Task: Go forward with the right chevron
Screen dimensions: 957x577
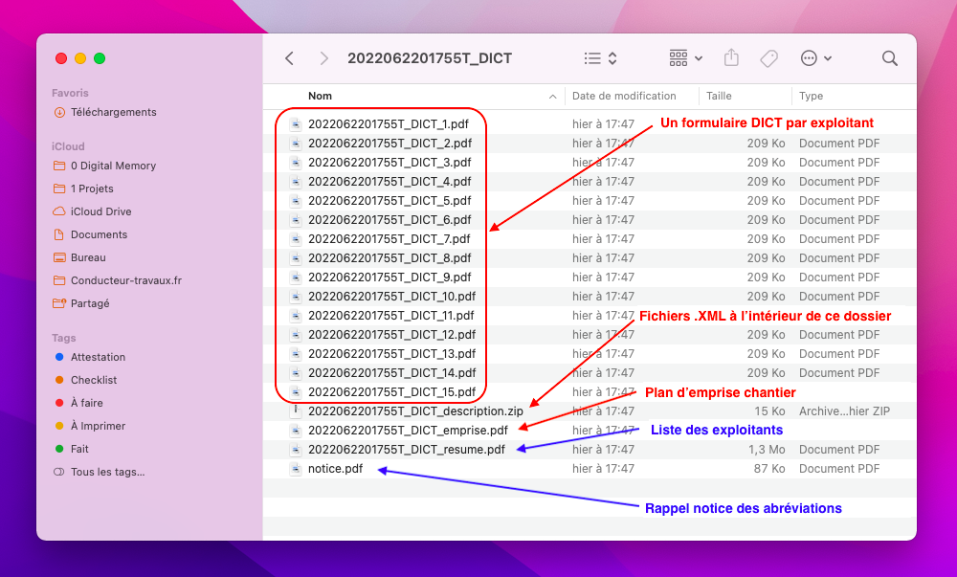Action: click(x=324, y=58)
